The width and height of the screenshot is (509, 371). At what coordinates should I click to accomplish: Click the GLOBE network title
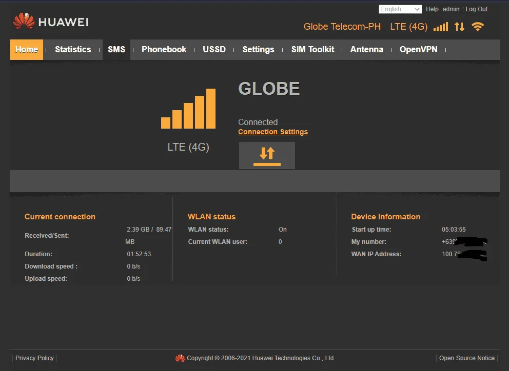tap(269, 89)
